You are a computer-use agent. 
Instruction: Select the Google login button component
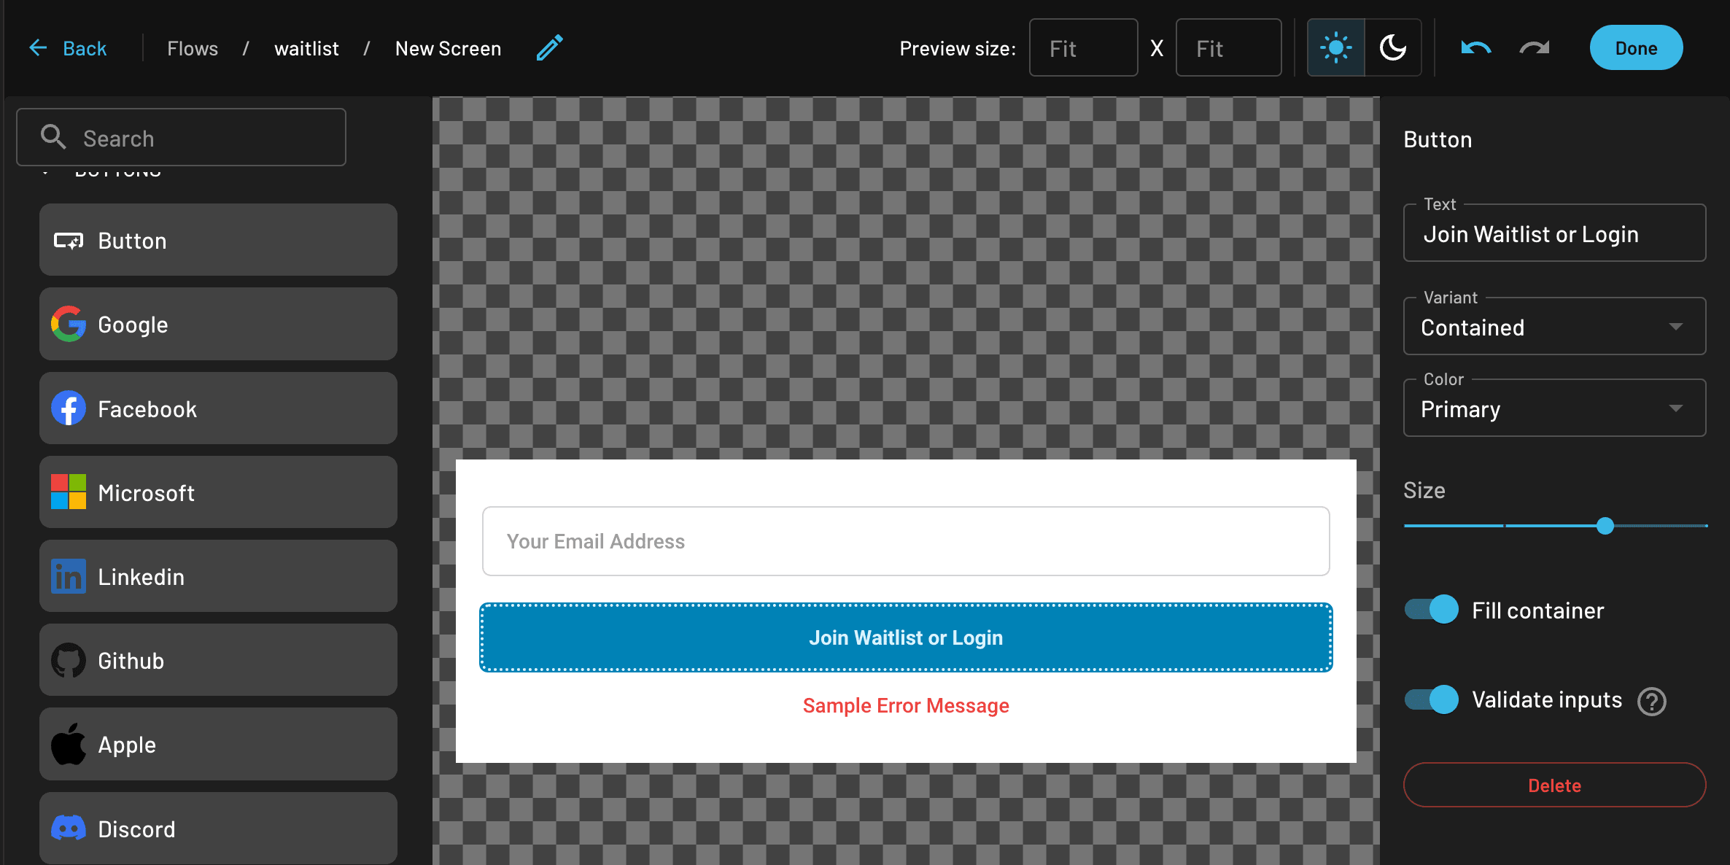pyautogui.click(x=217, y=324)
